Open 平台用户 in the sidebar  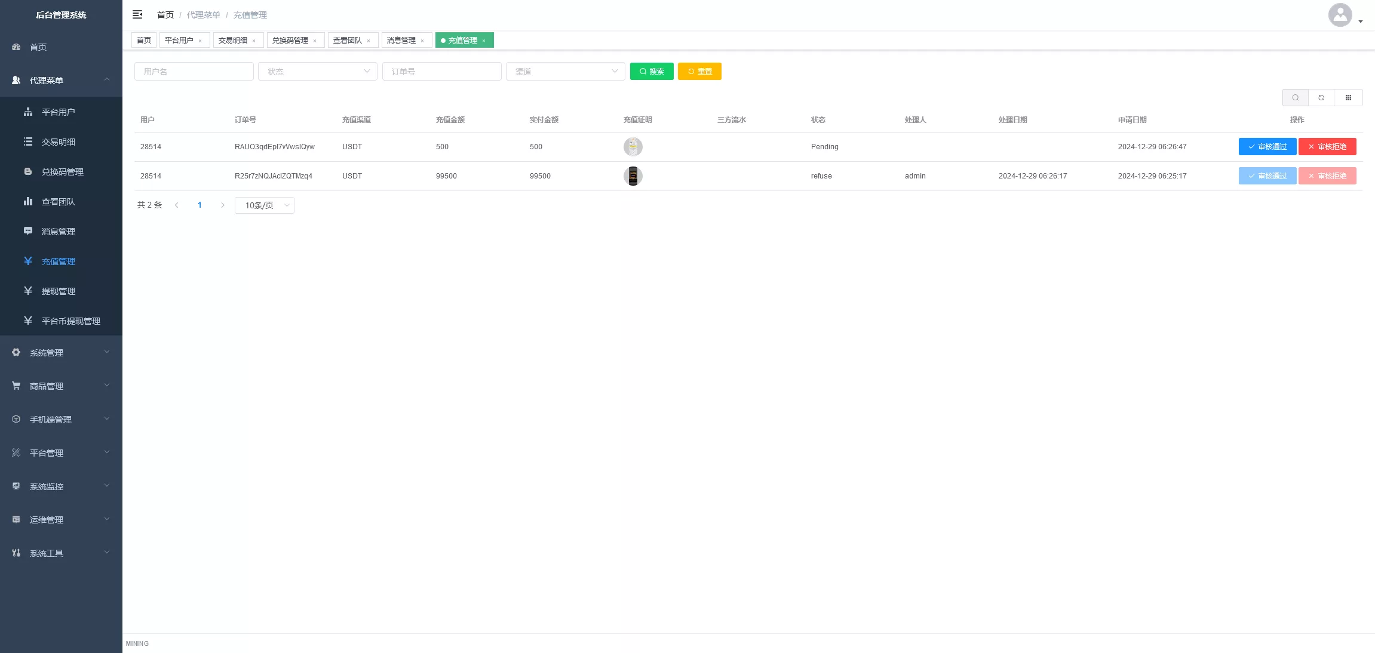click(58, 112)
